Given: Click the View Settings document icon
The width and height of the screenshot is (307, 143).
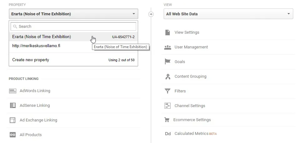Looking at the screenshot, I should tap(168, 32).
